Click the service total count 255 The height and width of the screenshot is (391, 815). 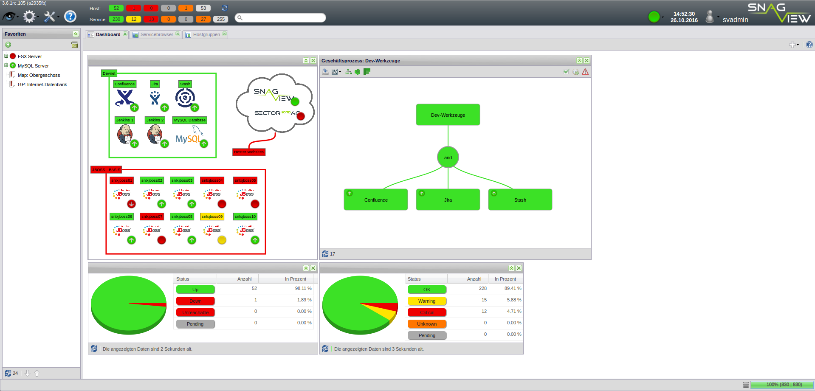221,19
